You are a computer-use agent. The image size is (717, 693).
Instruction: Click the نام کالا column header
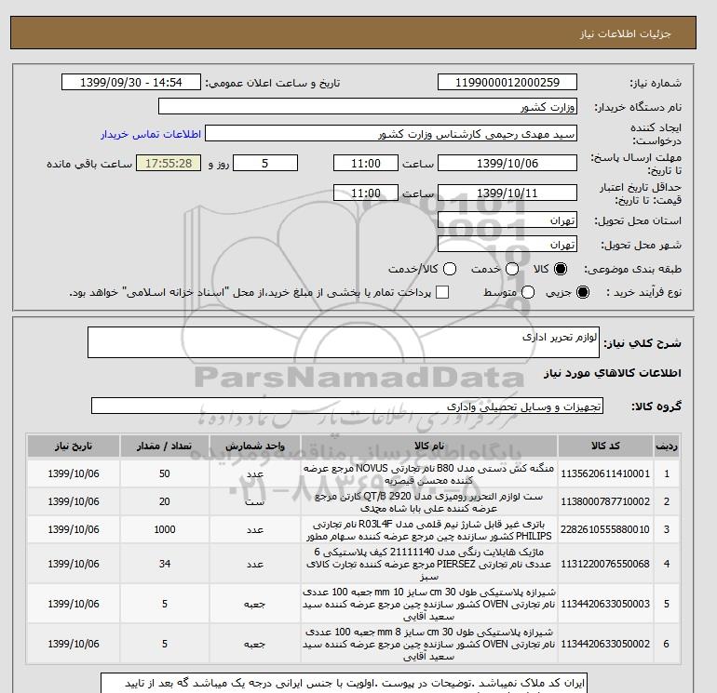[x=429, y=446]
